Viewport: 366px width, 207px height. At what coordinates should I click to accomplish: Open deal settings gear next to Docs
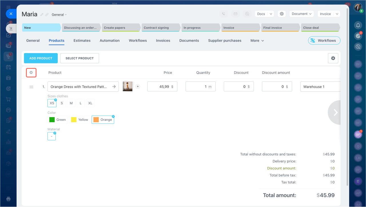282,14
